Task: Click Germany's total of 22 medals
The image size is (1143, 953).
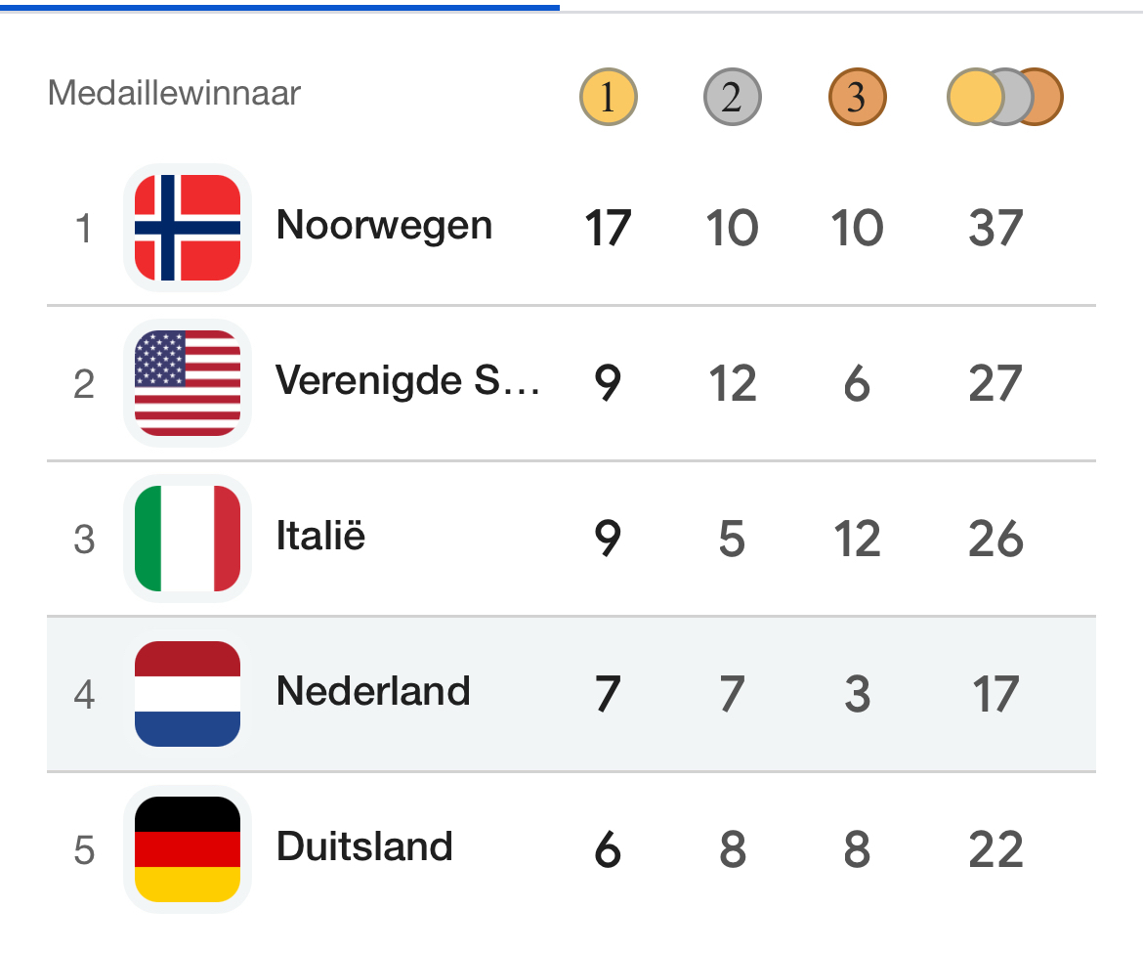Action: [x=995, y=850]
